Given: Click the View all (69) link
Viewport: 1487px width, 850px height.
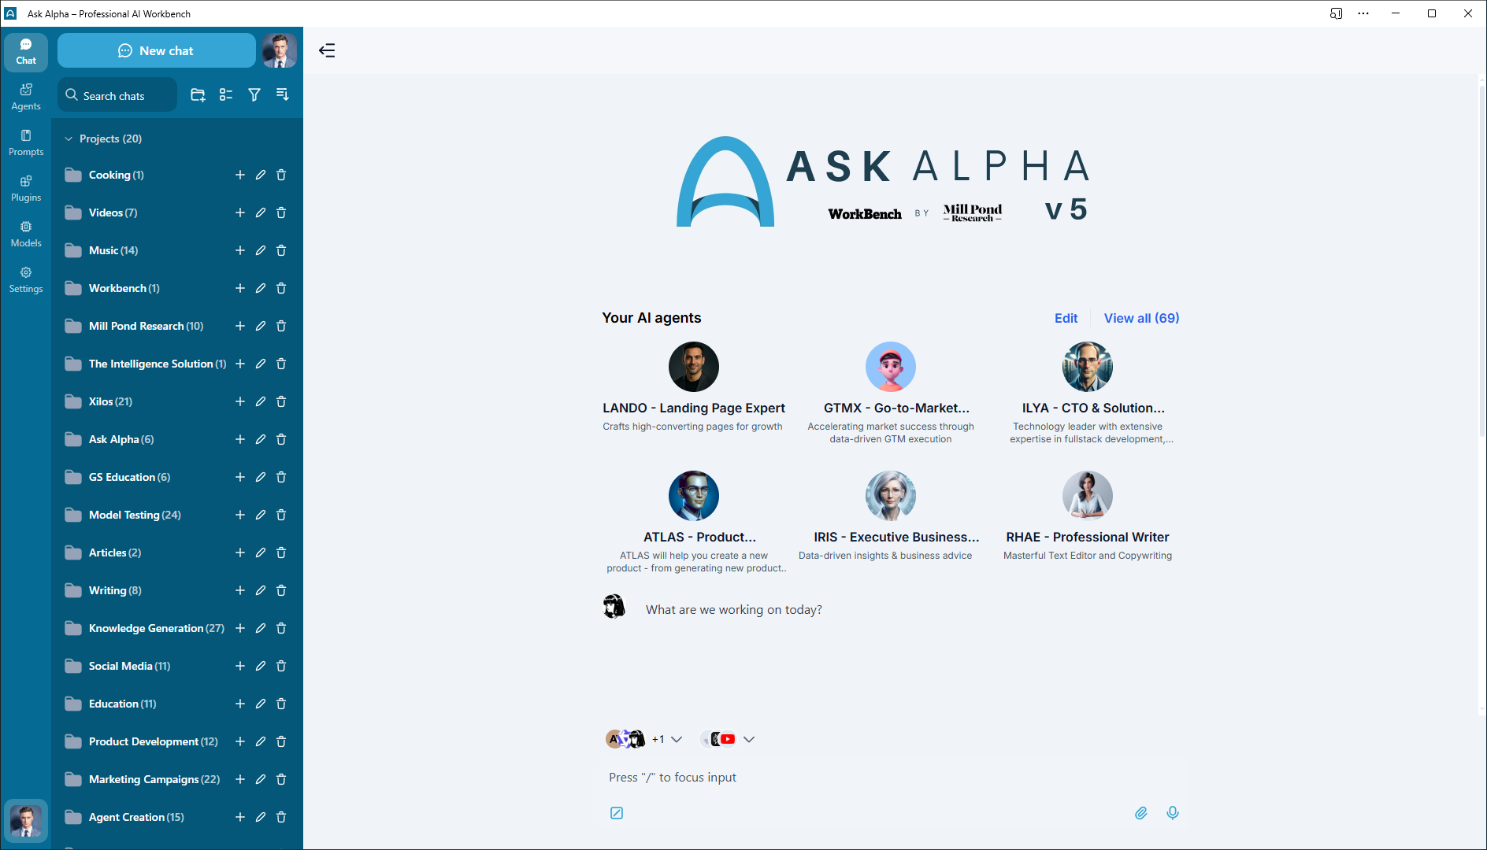Looking at the screenshot, I should 1141,318.
